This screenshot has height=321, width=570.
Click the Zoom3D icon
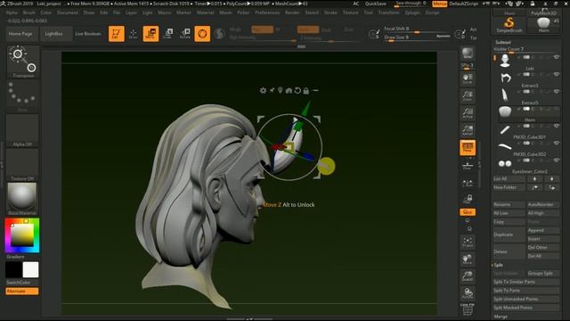468,276
